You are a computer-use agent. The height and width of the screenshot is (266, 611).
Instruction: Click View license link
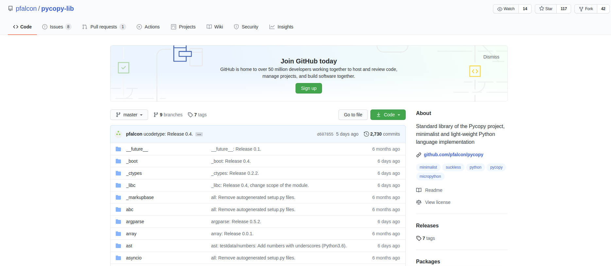(433, 202)
